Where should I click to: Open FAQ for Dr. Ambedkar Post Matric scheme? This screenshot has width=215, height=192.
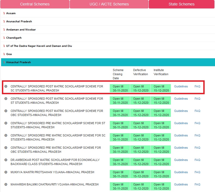pyautogui.click(x=197, y=160)
